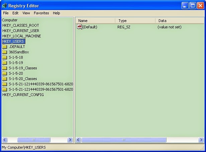Click the string value icon next to (Default)
206x152 pixels.
coord(80,27)
